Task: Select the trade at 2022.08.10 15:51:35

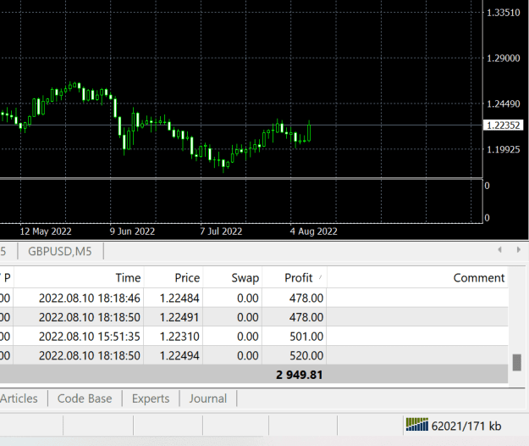Action: (x=254, y=337)
